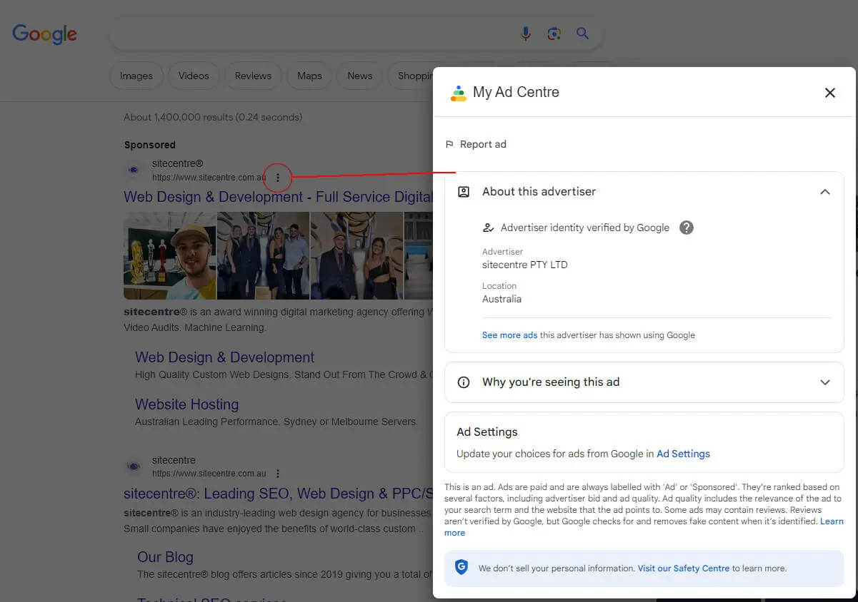The height and width of the screenshot is (602, 858).
Task: Open the Our Blog sitelink
Action: (x=165, y=557)
